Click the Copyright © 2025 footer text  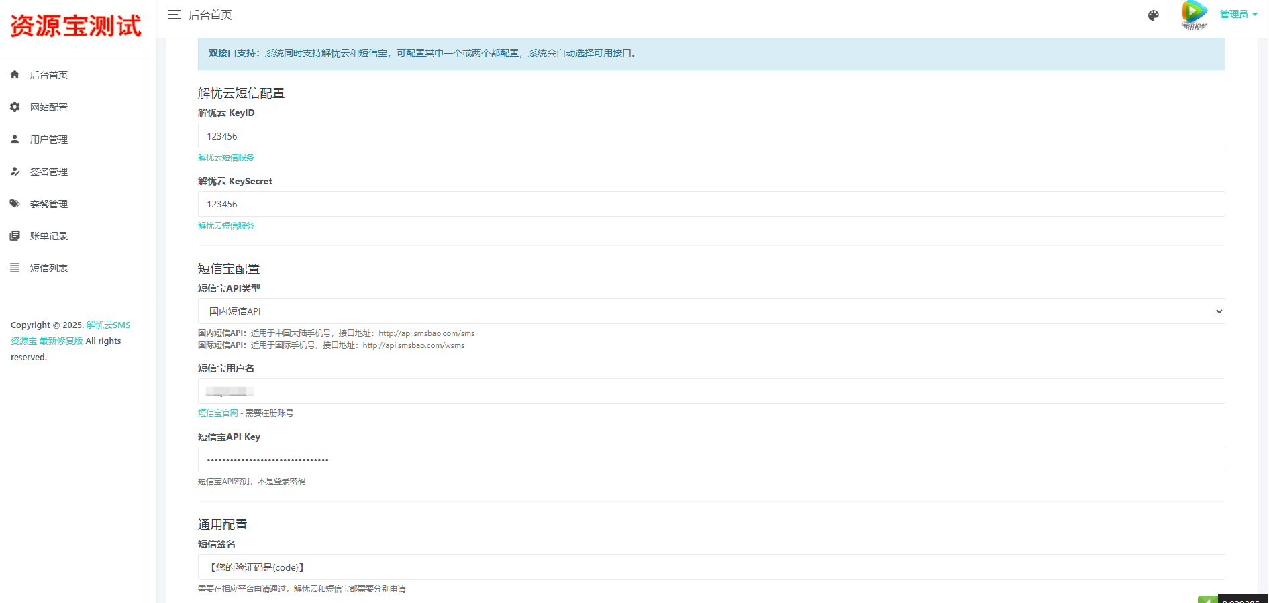click(x=47, y=325)
